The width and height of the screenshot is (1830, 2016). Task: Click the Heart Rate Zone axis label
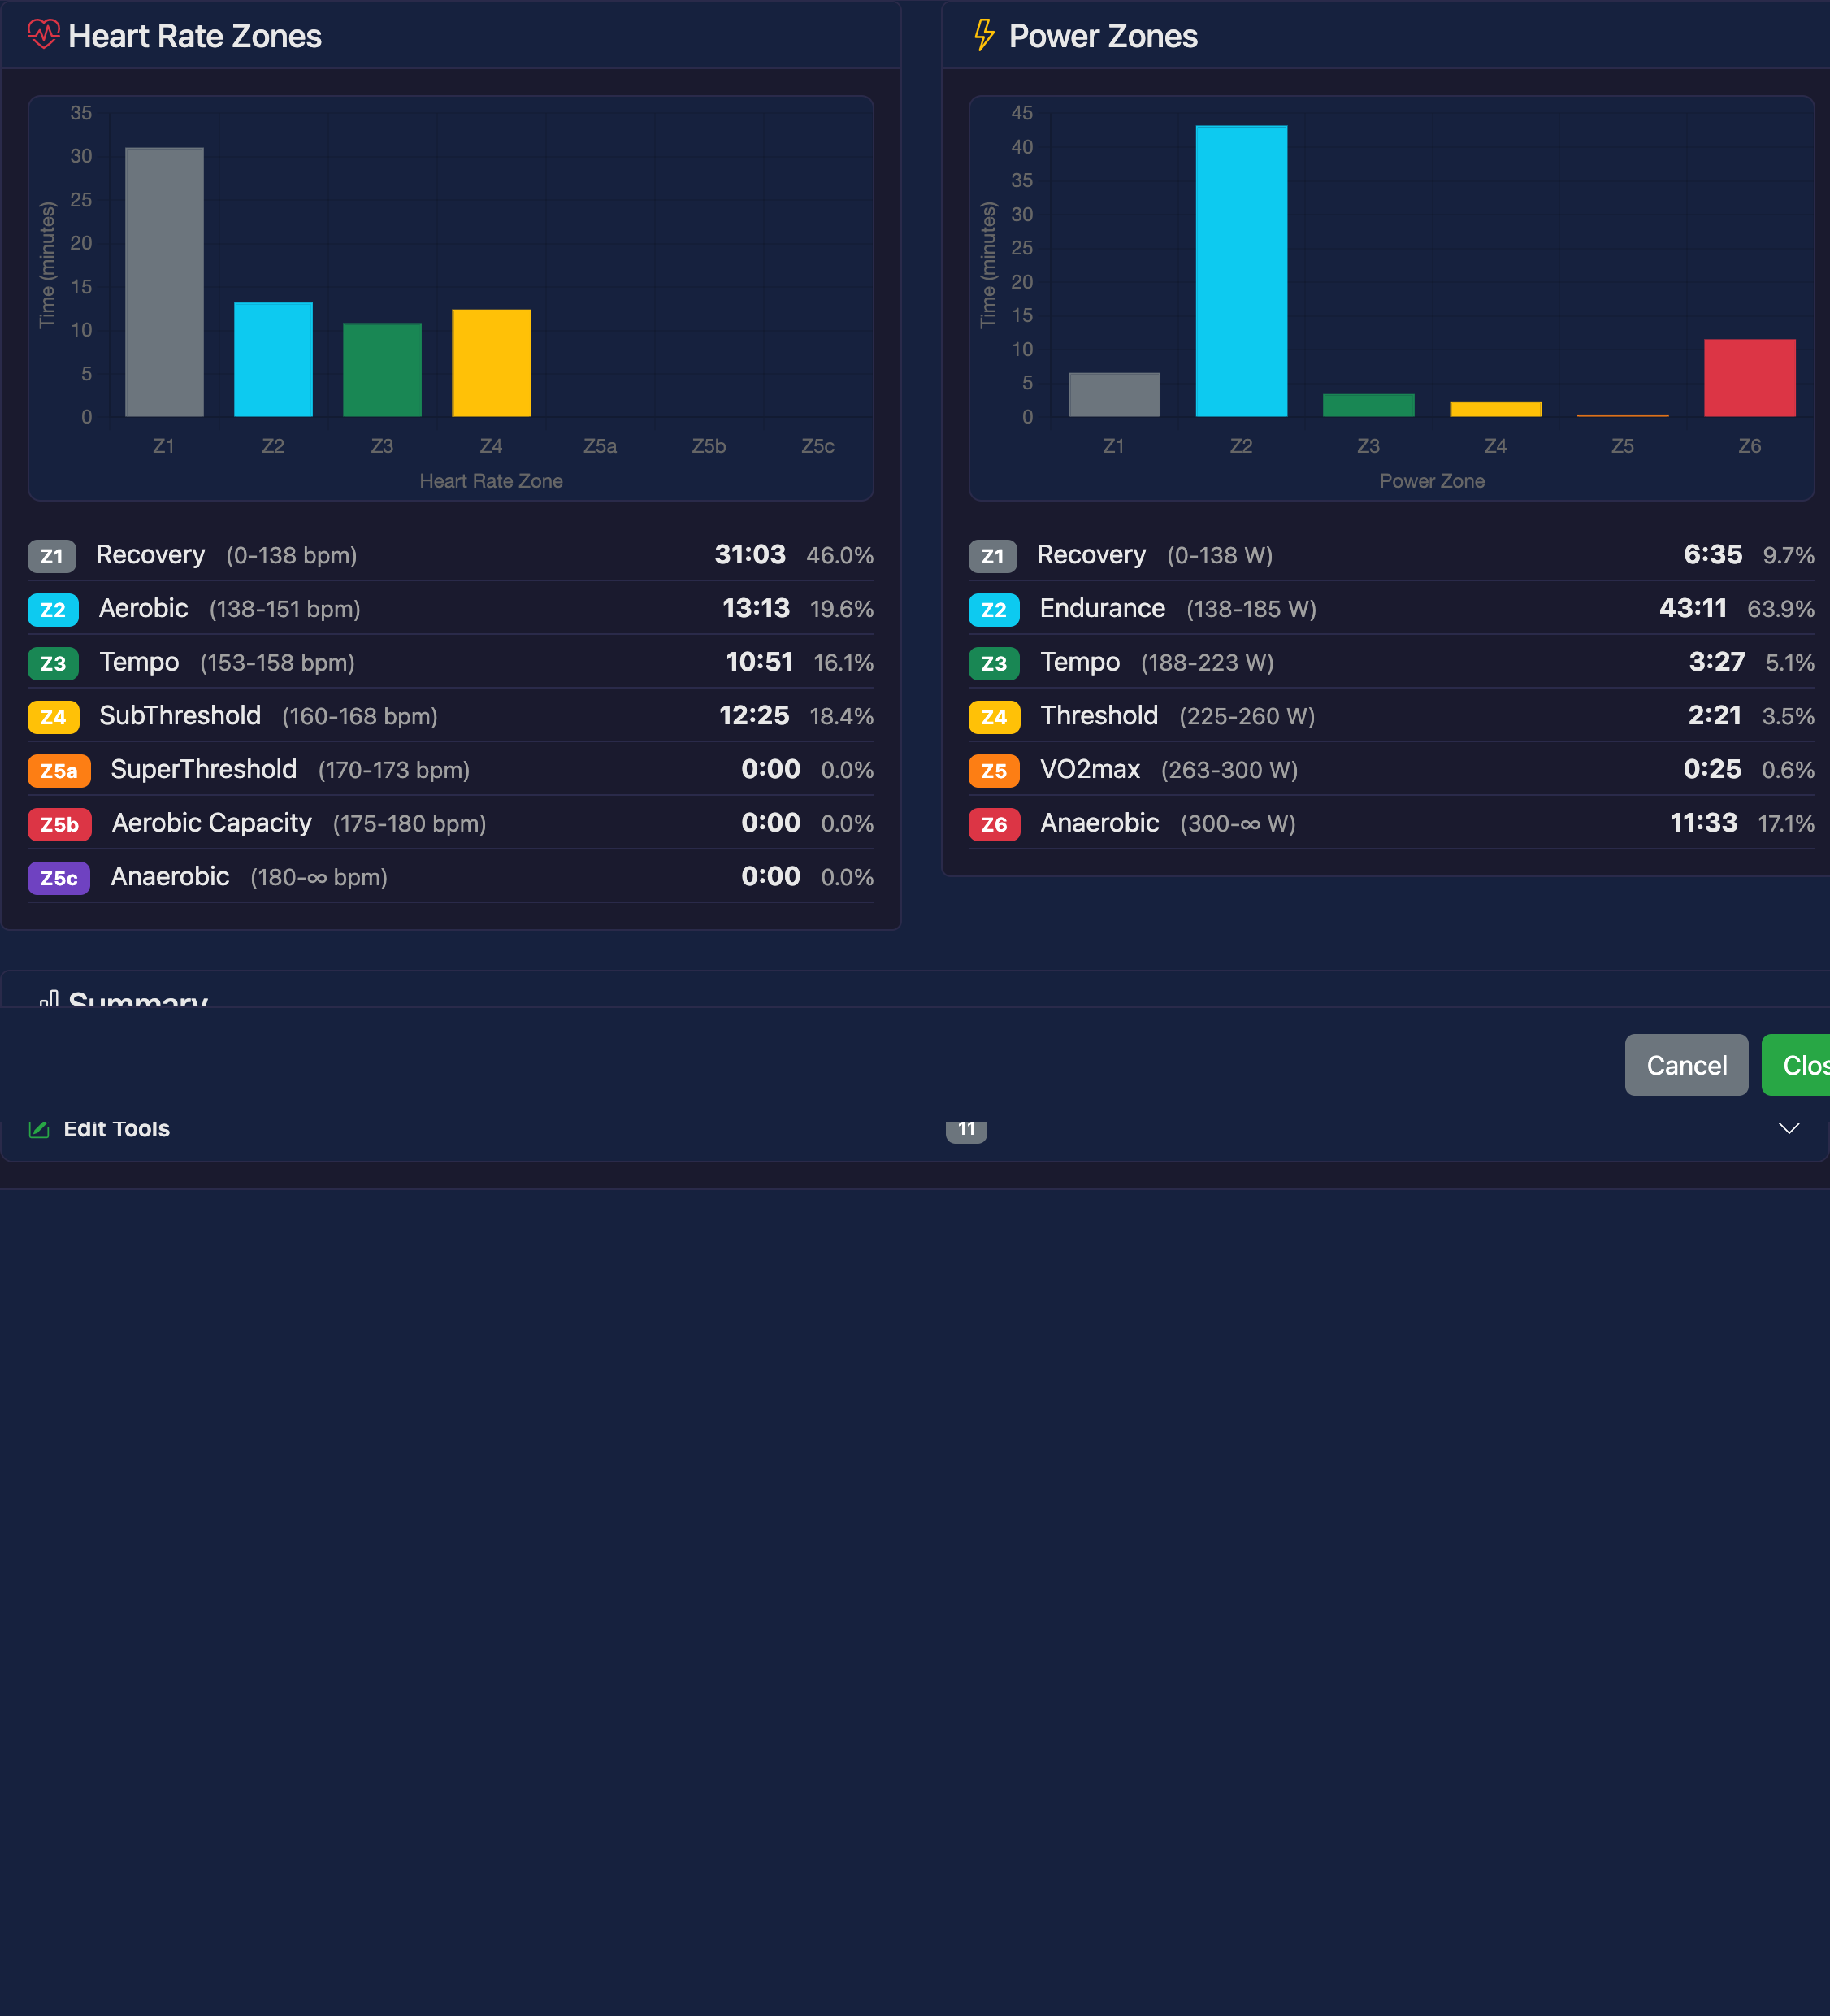491,481
